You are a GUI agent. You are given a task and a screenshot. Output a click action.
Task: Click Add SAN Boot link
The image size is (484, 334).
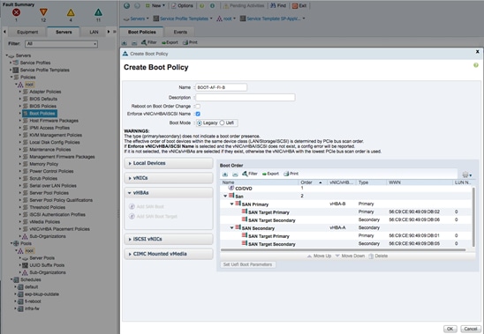pos(147,206)
